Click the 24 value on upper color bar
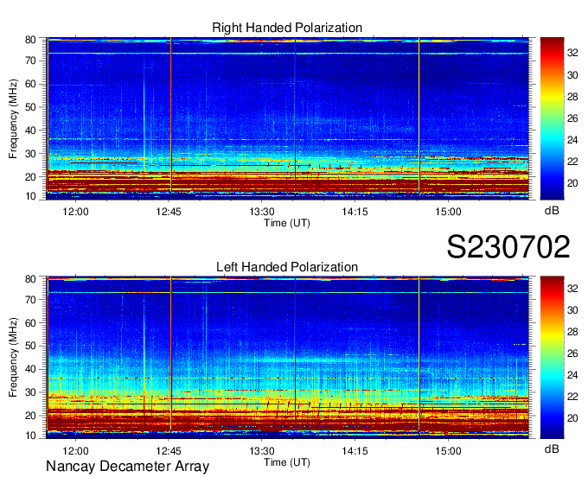Screen dimensions: 588x477 (572, 140)
